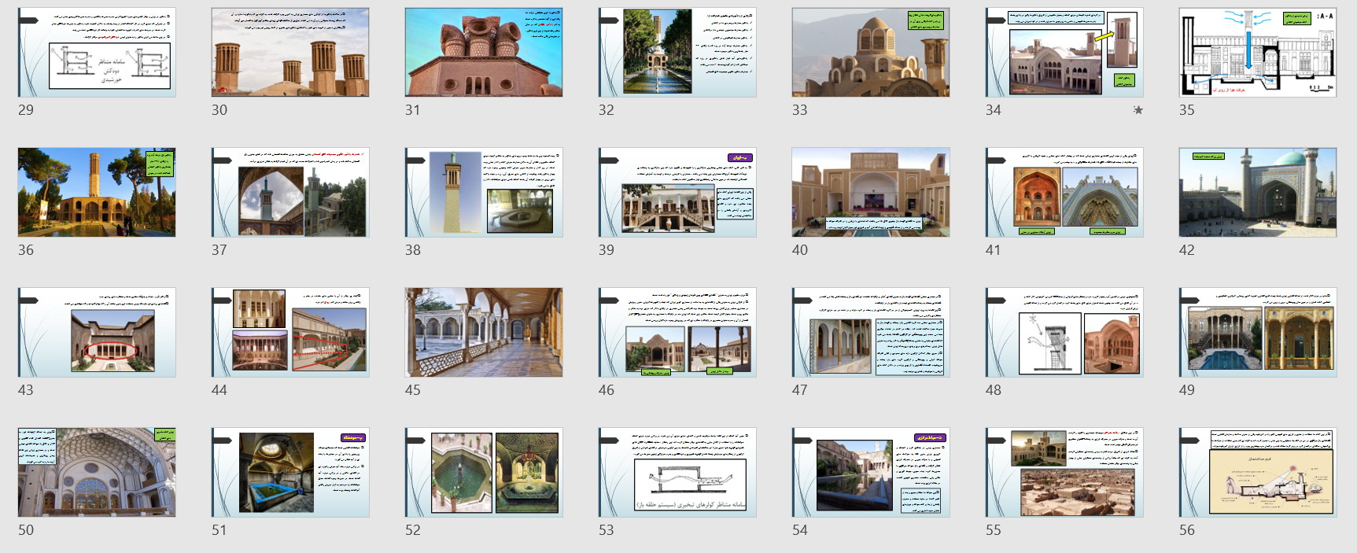Select slide 32 thumbnail with garden water channel
1357x553 pixels.
[677, 53]
